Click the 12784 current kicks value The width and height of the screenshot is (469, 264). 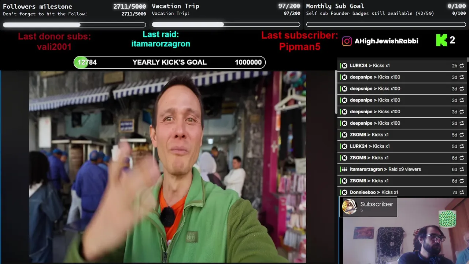(x=87, y=62)
